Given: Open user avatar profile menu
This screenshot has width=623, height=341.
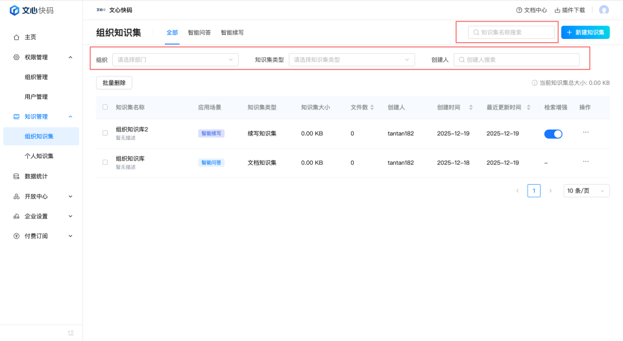Looking at the screenshot, I should click(x=604, y=10).
